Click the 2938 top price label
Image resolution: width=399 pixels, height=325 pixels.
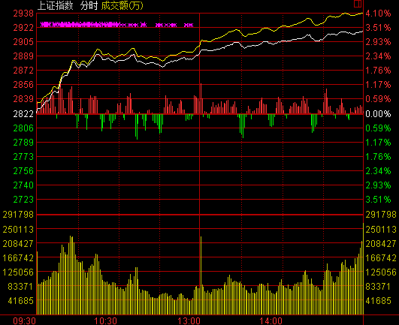pyautogui.click(x=23, y=14)
